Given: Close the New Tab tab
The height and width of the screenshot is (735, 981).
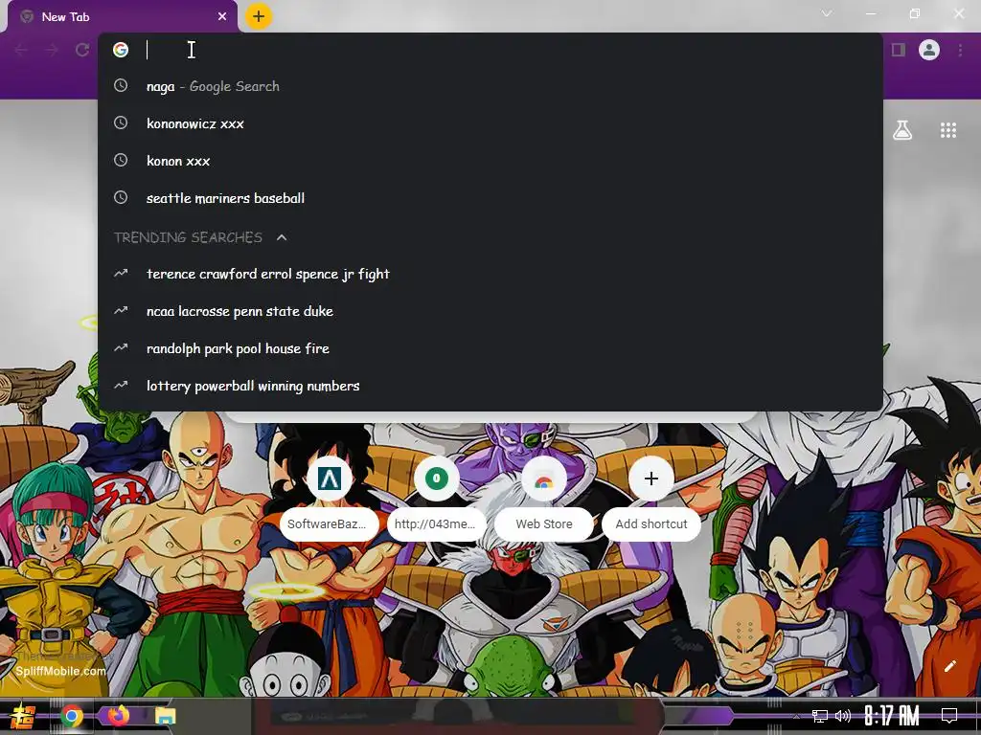Looking at the screenshot, I should pyautogui.click(x=222, y=17).
